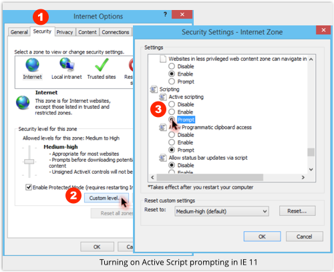Click the security level slider handle
The width and height of the screenshot is (334, 272).
pyautogui.click(x=29, y=162)
